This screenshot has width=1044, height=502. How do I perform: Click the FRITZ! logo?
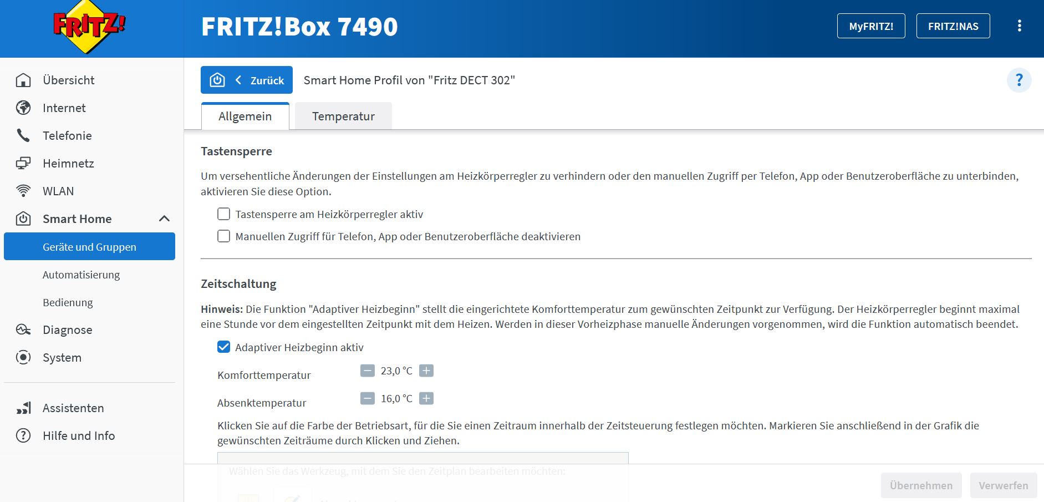[89, 27]
